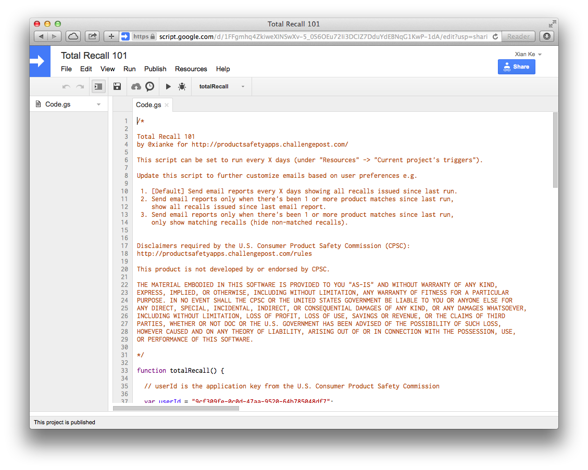Select the totalRecall function dropdown

coord(222,86)
